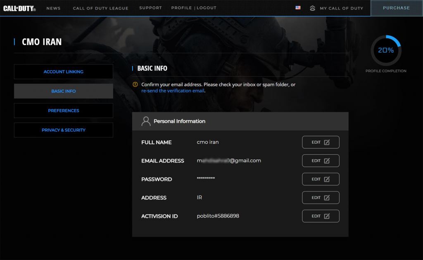Click the pencil icon in the Address row
This screenshot has width=423, height=260.
tap(327, 198)
